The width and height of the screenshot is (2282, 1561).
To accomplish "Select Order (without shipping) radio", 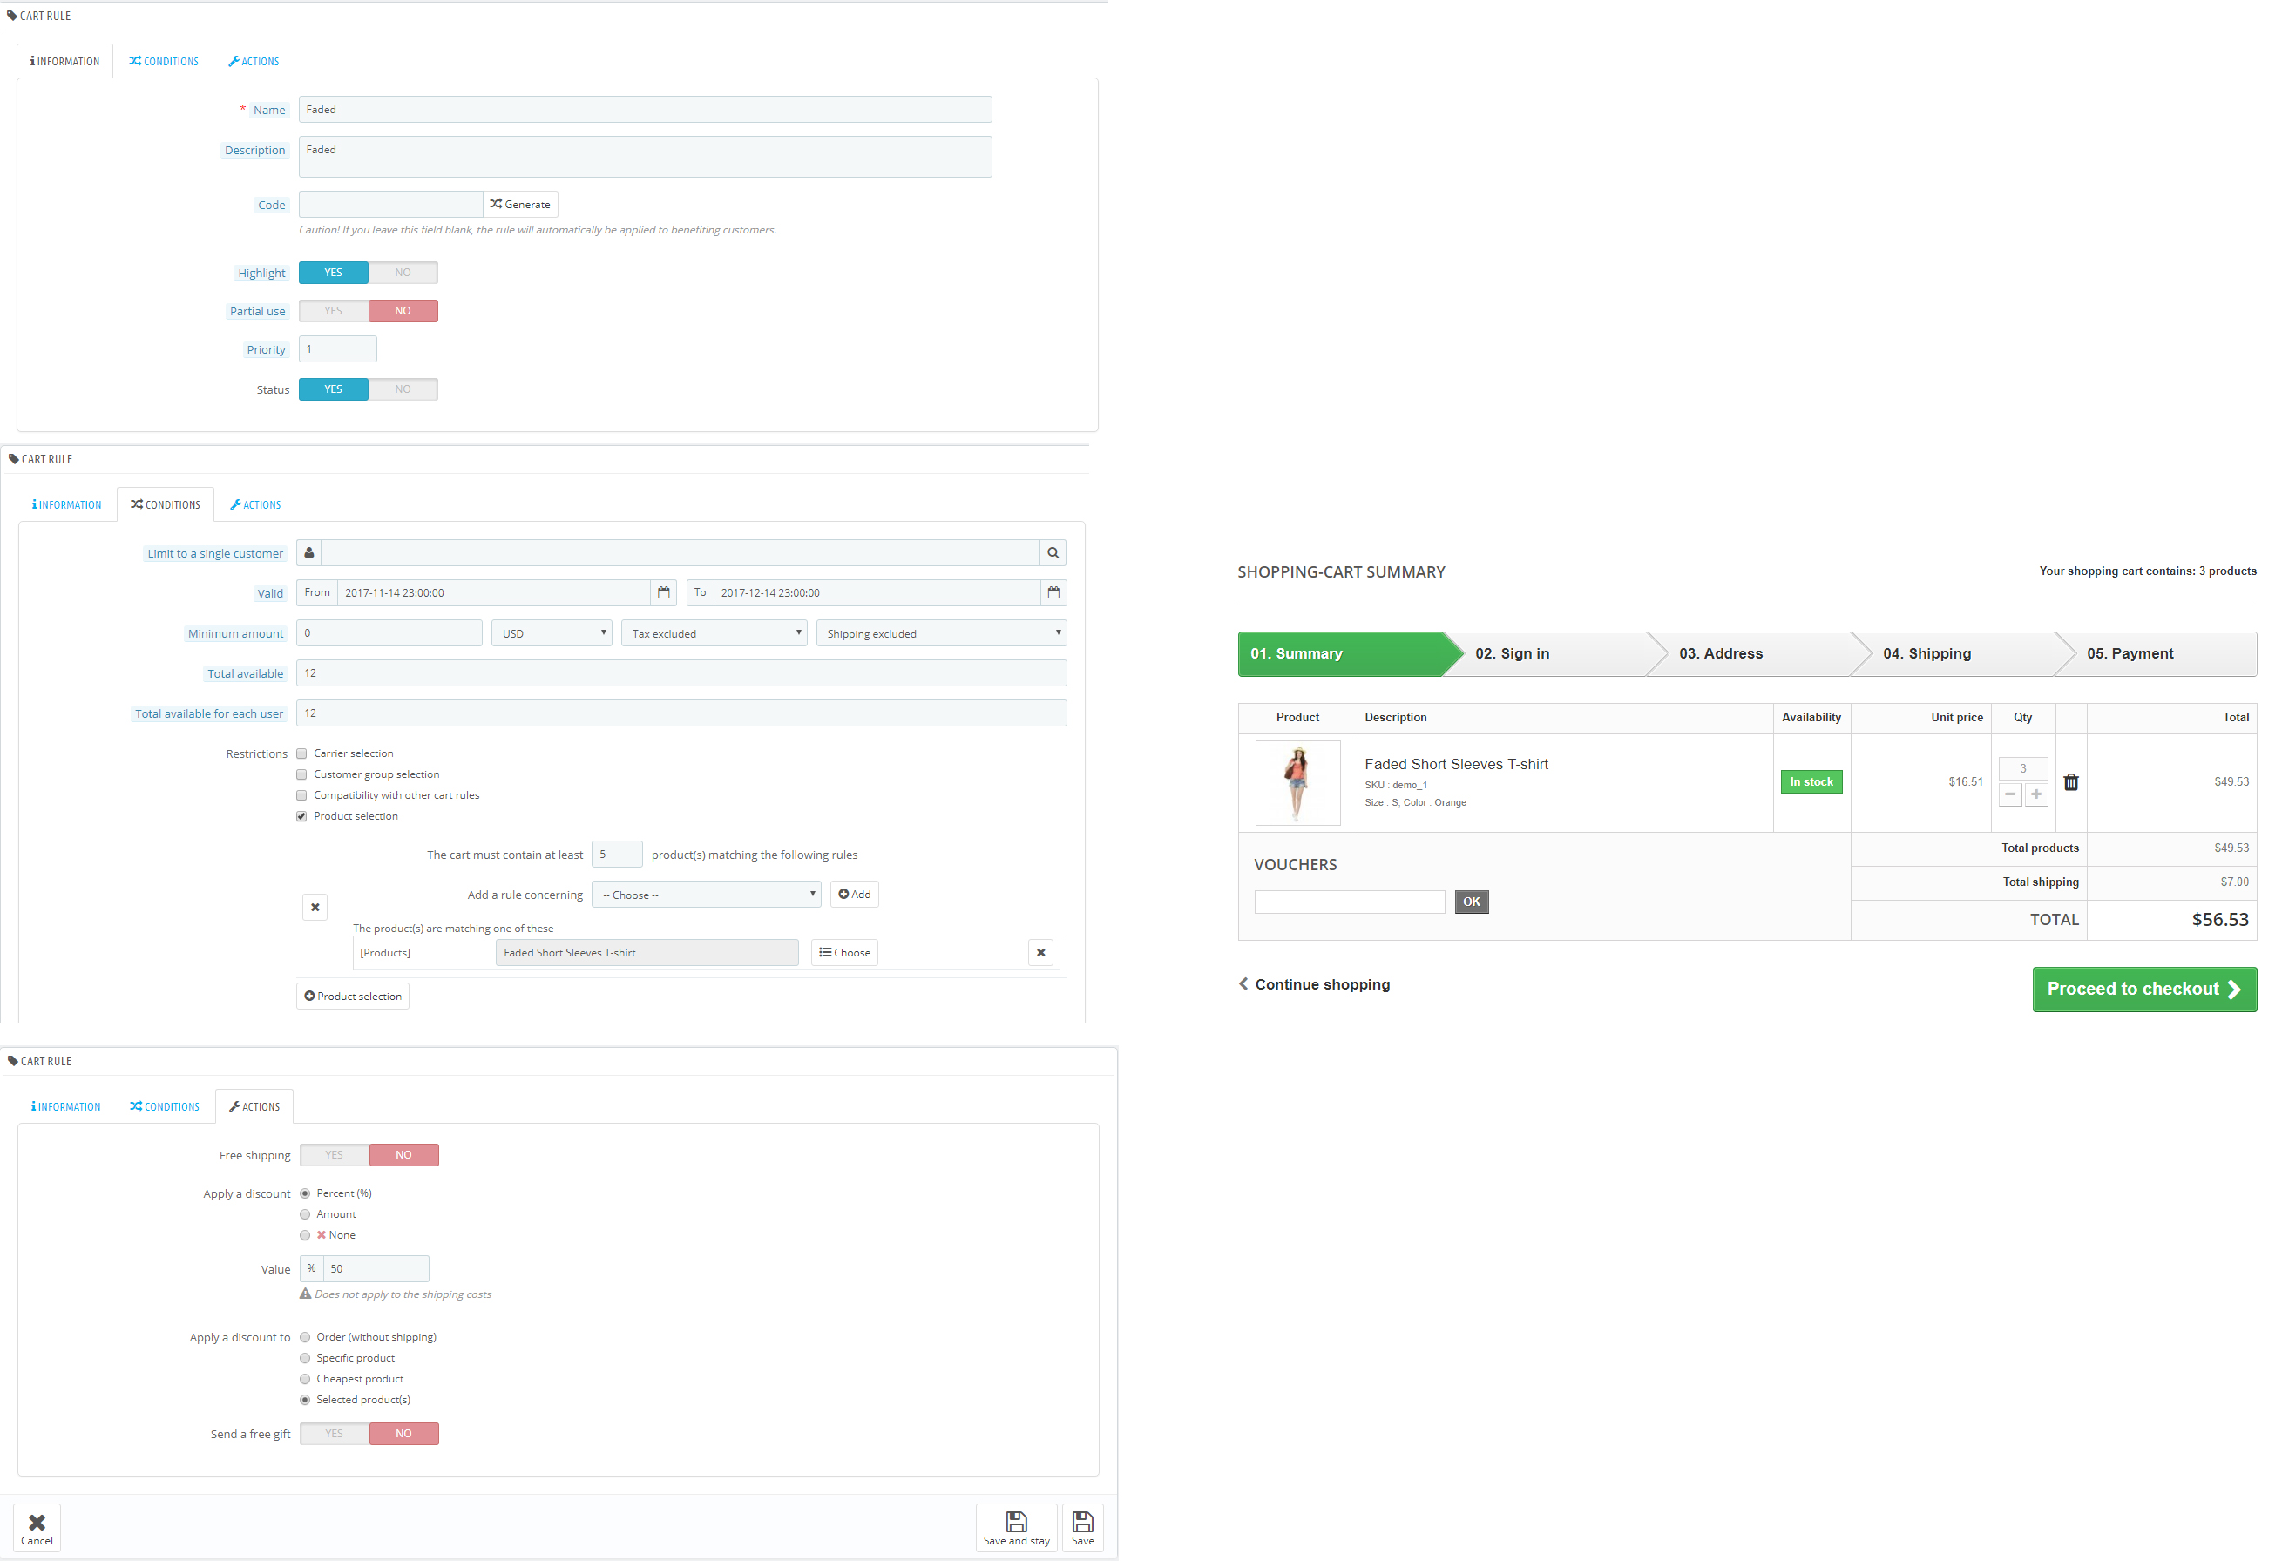I will [x=305, y=1337].
